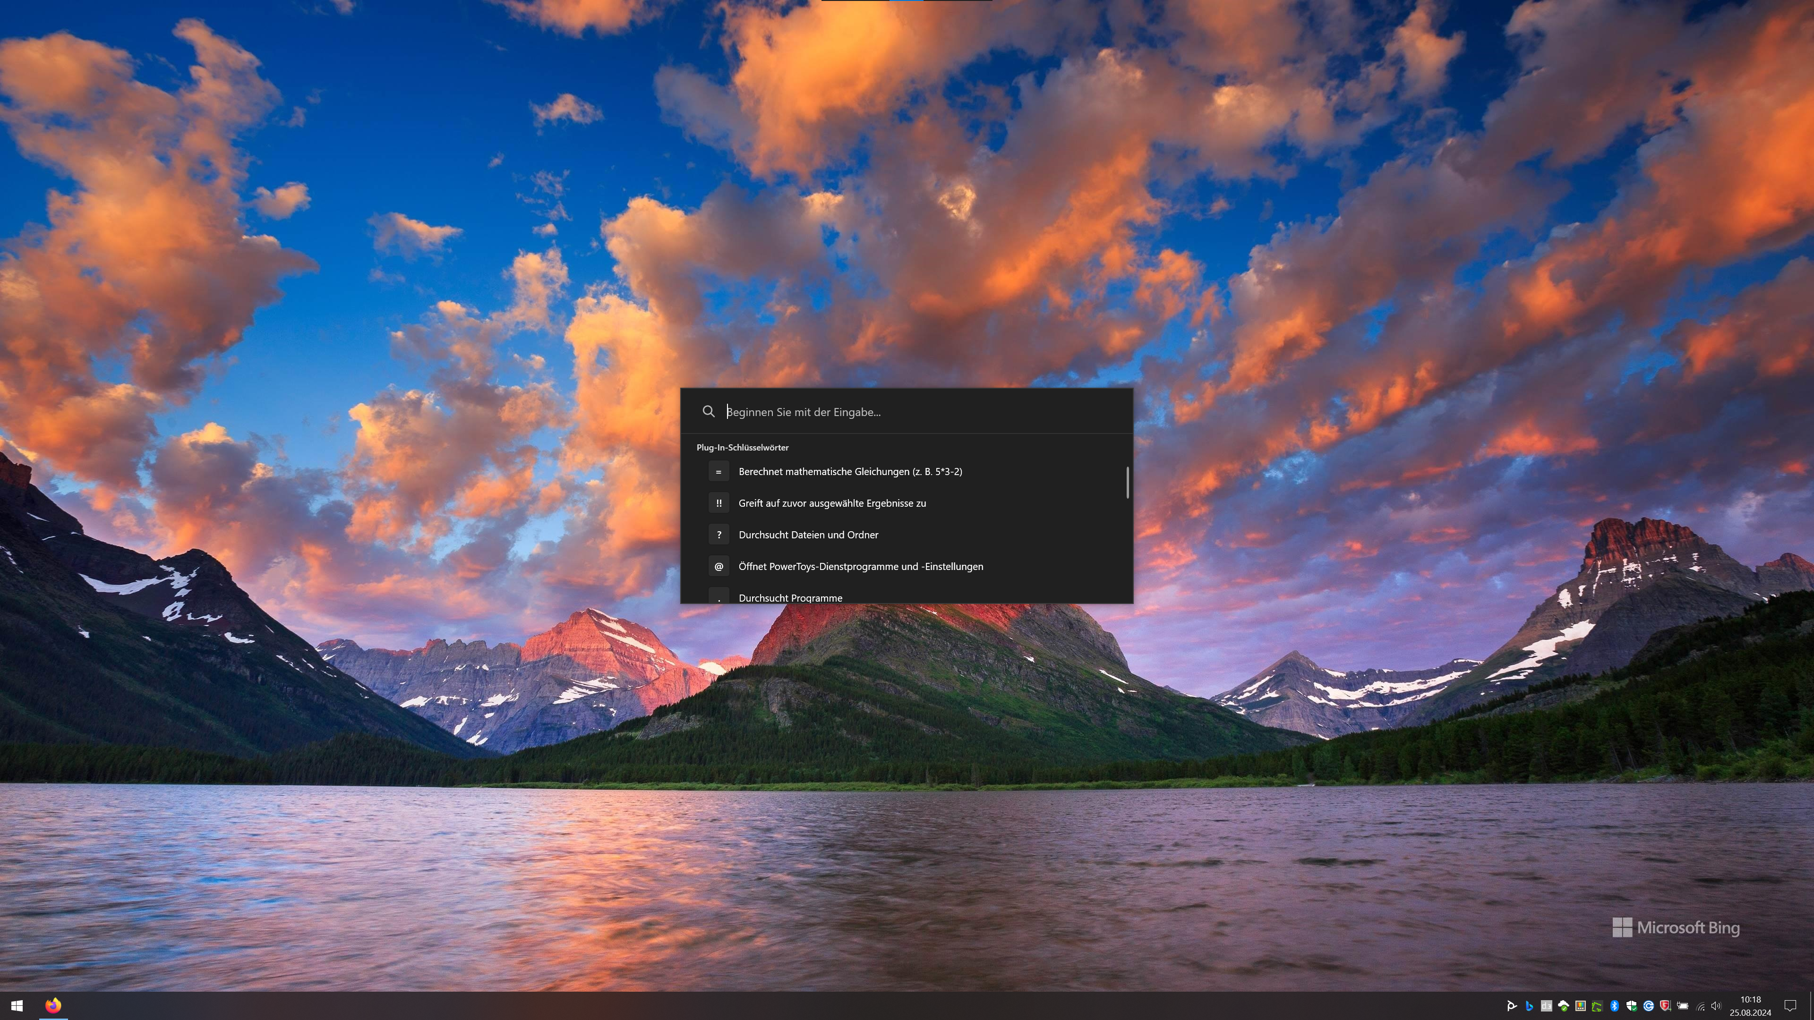Click the volume speaker icon
Viewport: 1814px width, 1020px height.
click(x=1716, y=1006)
